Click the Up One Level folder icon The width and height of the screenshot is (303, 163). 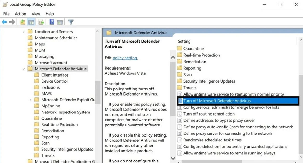coord(23,22)
